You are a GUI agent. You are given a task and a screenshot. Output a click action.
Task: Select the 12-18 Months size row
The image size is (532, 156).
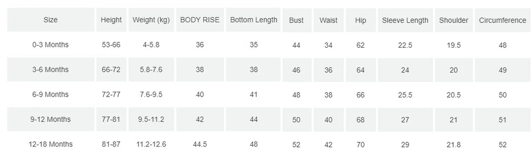50,144
